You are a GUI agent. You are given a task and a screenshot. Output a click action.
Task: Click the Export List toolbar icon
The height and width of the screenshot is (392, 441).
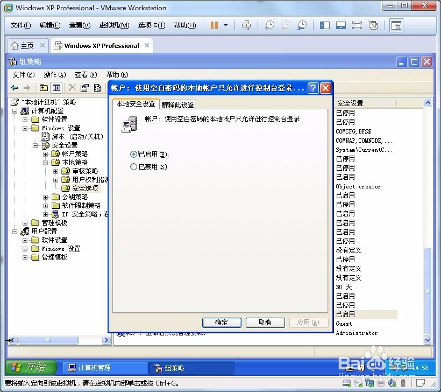click(98, 87)
